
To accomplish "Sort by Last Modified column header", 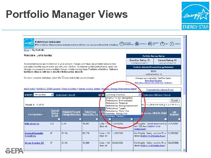I will click(x=174, y=113).
